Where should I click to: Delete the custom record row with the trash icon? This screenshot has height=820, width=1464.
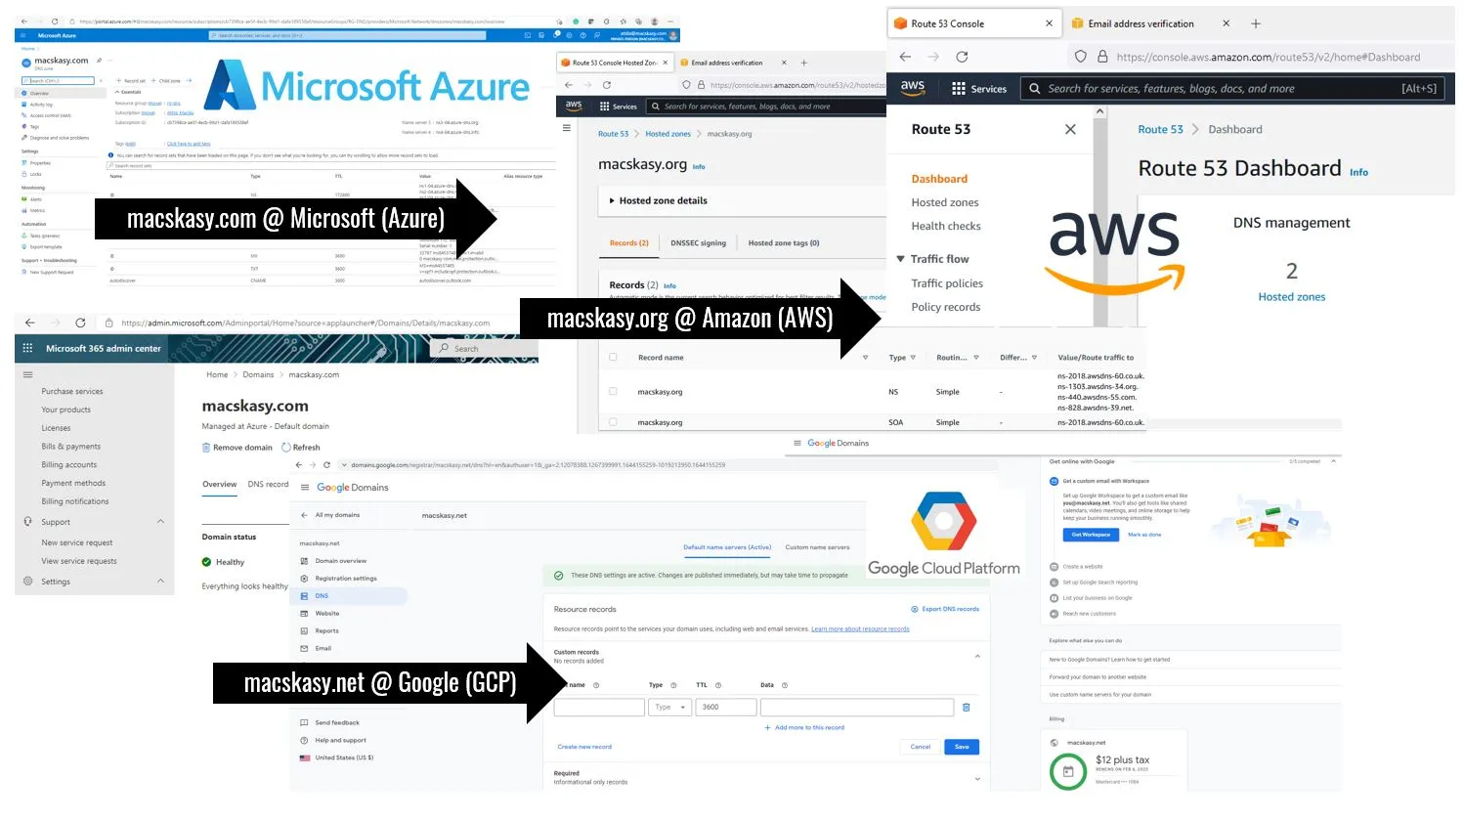[967, 707]
